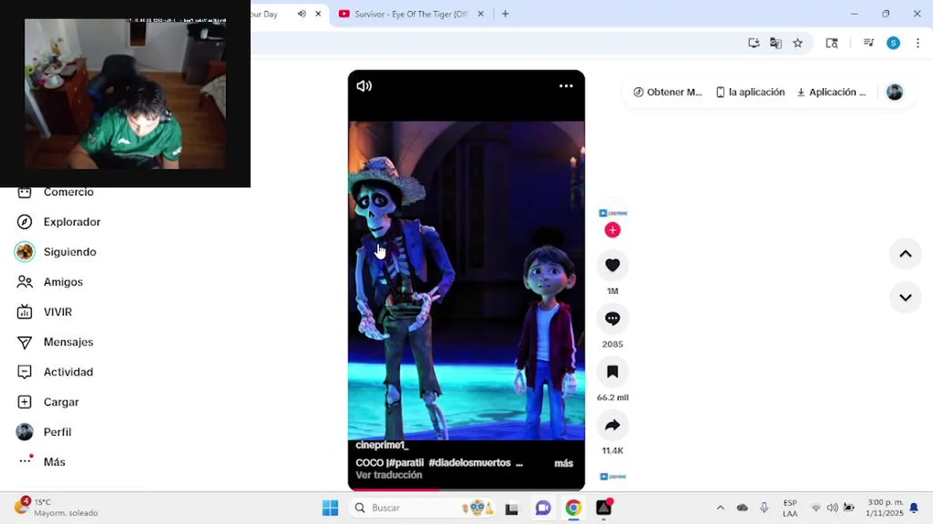
Task: Open Chrome profile 'S' avatar
Action: pos(893,43)
